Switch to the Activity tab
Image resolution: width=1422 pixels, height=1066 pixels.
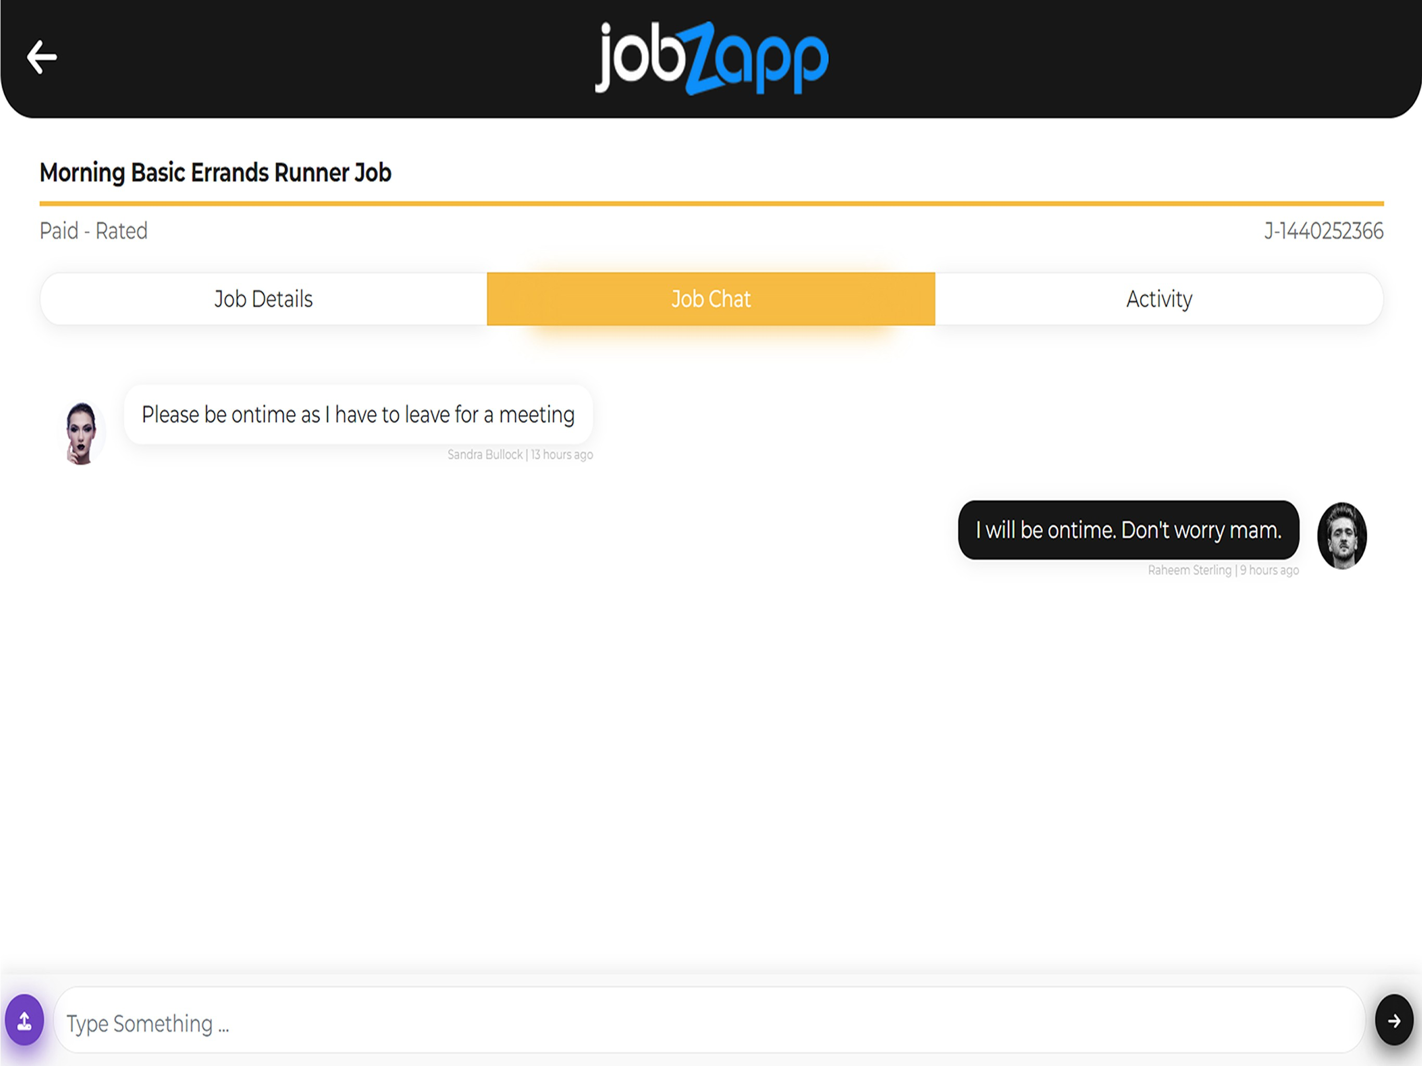pos(1159,299)
